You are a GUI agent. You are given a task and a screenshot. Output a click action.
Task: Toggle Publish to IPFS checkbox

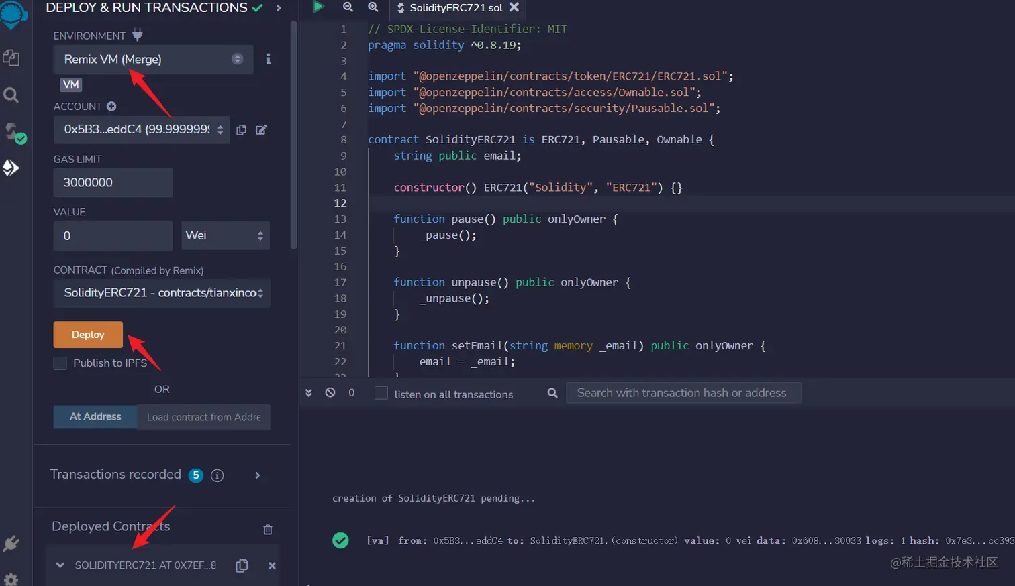click(x=60, y=363)
